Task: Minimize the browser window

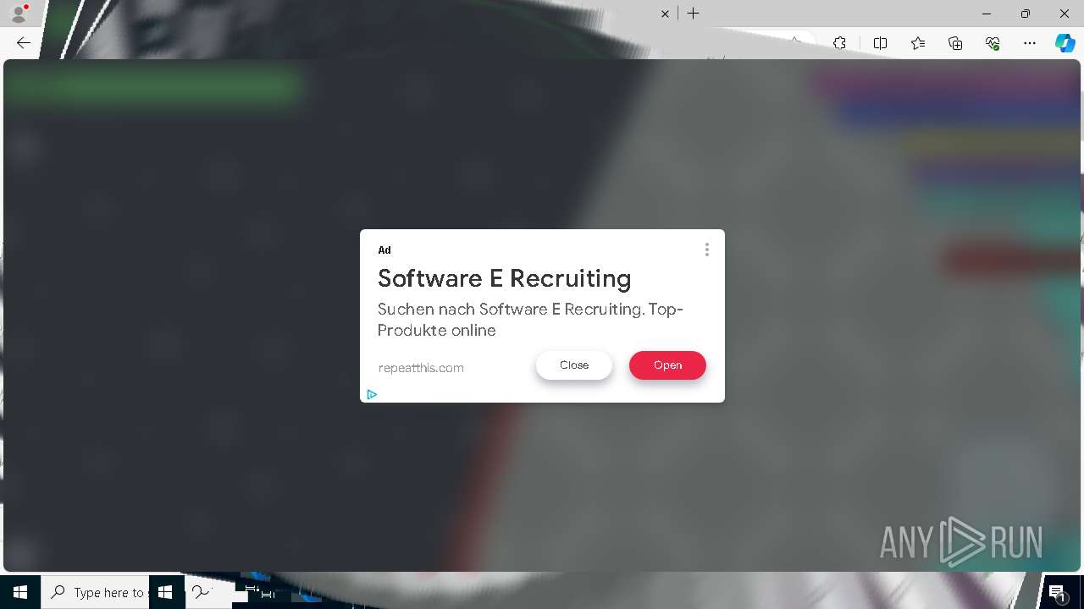Action: (987, 14)
